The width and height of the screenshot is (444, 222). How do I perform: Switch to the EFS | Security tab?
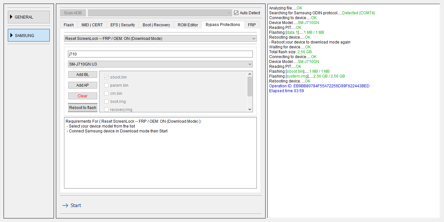click(123, 25)
